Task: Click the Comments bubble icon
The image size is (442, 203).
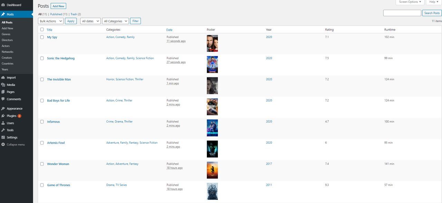Action: 3,99
